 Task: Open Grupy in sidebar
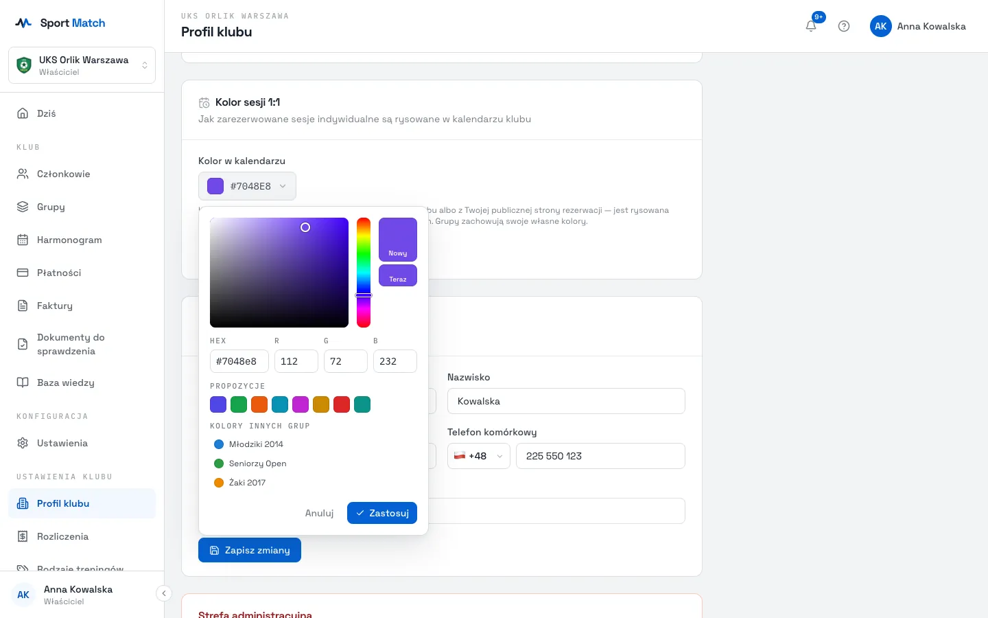click(82, 207)
